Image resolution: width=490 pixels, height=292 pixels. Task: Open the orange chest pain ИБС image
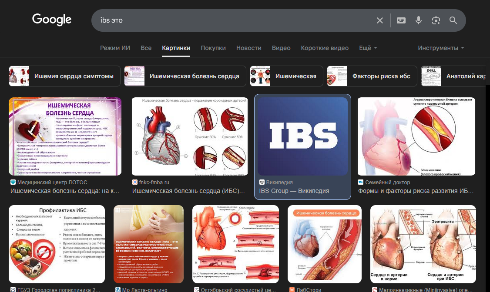click(149, 244)
